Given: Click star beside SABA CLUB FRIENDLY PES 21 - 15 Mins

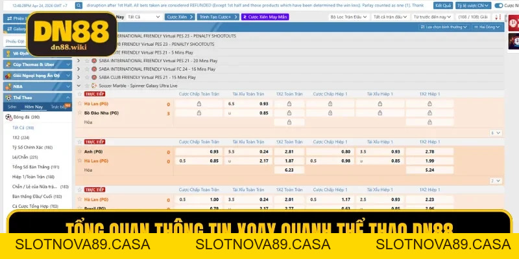Looking at the screenshot, I should 87,77.
